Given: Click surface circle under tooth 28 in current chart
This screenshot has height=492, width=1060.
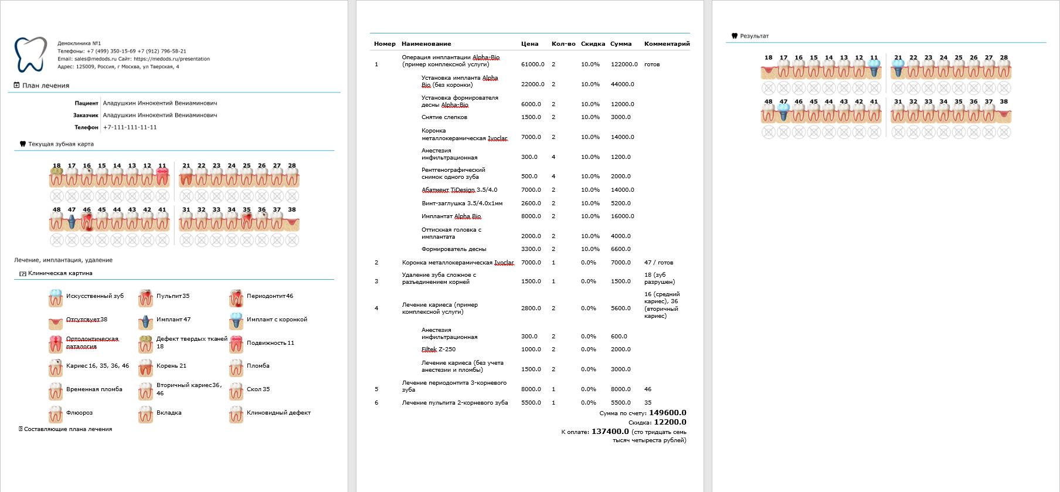Looking at the screenshot, I should click(x=292, y=196).
